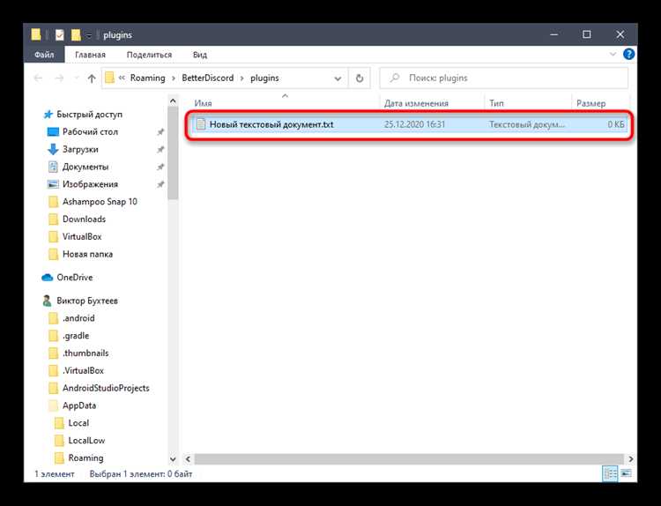
Task: Sort files by the Имя column
Action: [x=203, y=103]
